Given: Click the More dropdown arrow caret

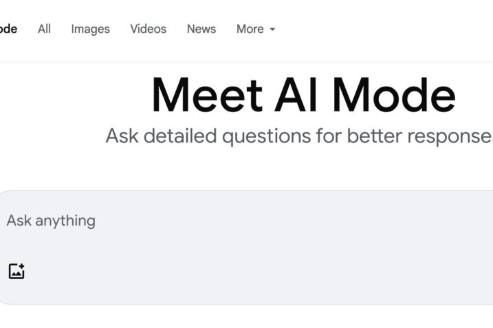Looking at the screenshot, I should [x=273, y=30].
